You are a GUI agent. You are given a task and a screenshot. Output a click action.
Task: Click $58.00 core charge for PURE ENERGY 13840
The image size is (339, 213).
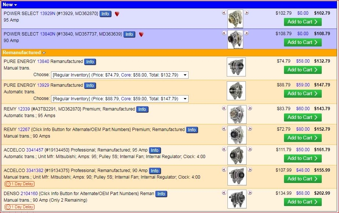point(303,61)
